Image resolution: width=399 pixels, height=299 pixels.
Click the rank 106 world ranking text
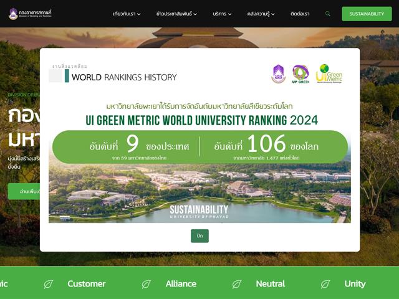coord(266,147)
